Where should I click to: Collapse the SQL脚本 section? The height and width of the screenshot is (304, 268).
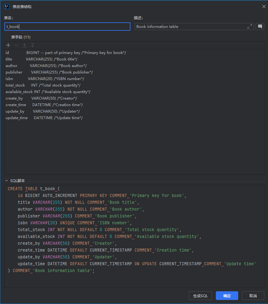tap(7, 181)
